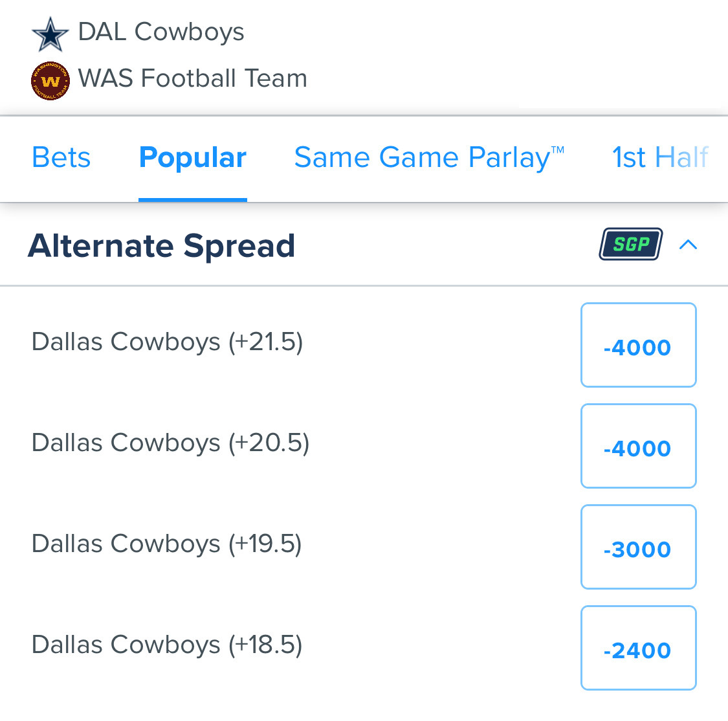Expand the 1st Half section tab
This screenshot has width=728, height=721.
[660, 157]
